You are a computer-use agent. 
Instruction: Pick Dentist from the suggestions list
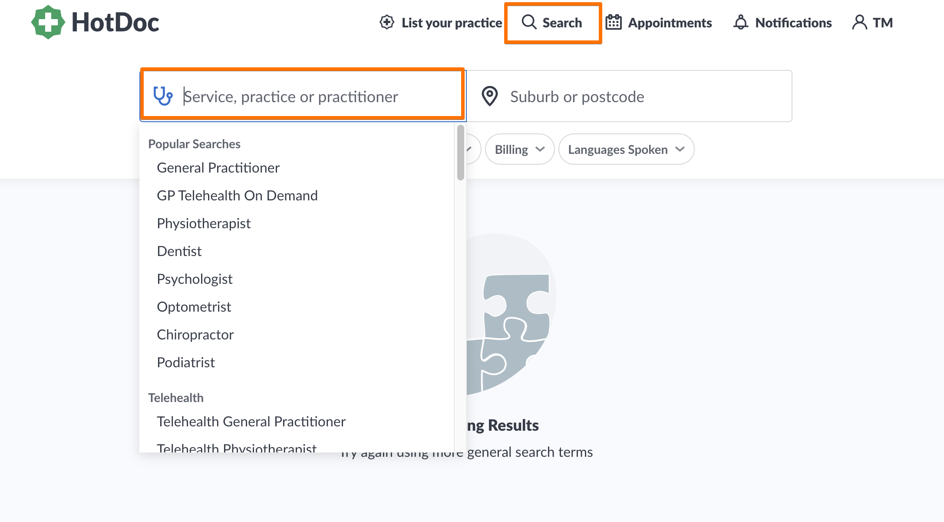179,251
